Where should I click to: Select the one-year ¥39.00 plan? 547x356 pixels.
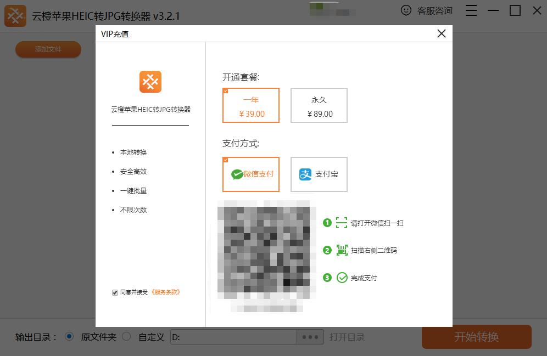pyautogui.click(x=251, y=105)
